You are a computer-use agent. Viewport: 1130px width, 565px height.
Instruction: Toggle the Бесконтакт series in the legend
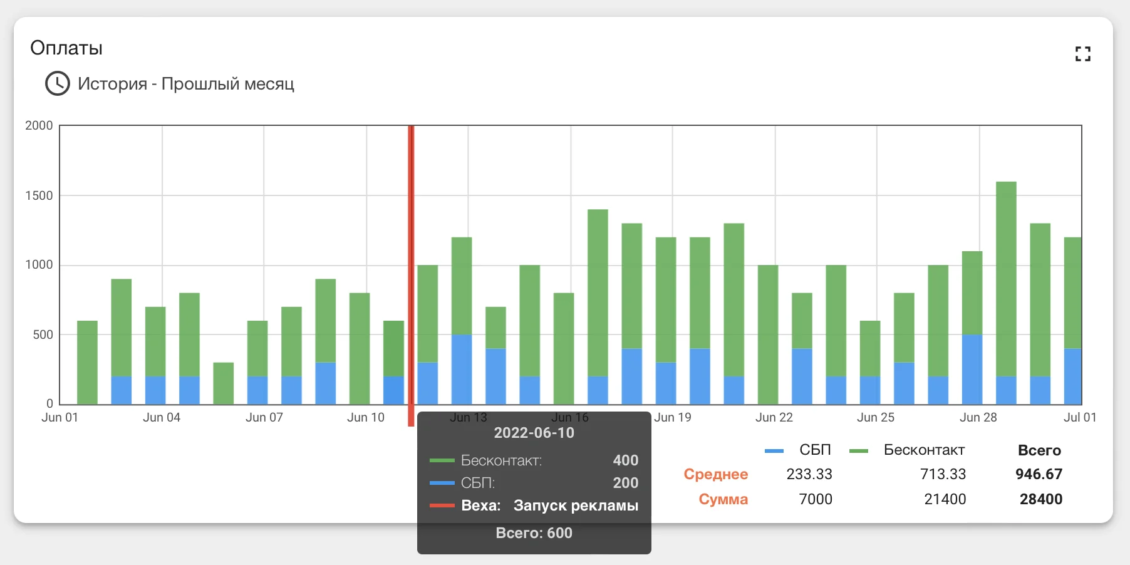(x=924, y=450)
